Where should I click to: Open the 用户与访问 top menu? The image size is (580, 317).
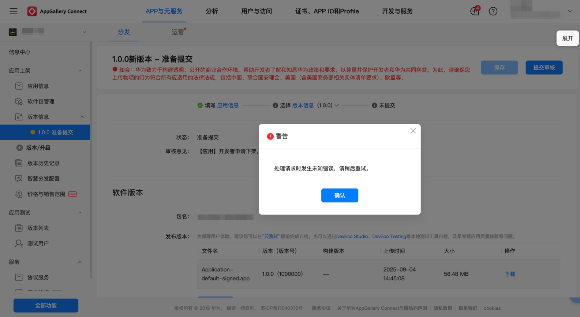257,11
